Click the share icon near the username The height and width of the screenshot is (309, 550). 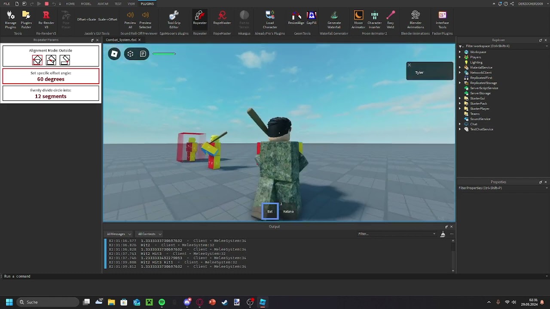[x=512, y=4]
